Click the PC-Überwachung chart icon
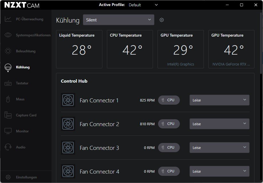 (8, 19)
